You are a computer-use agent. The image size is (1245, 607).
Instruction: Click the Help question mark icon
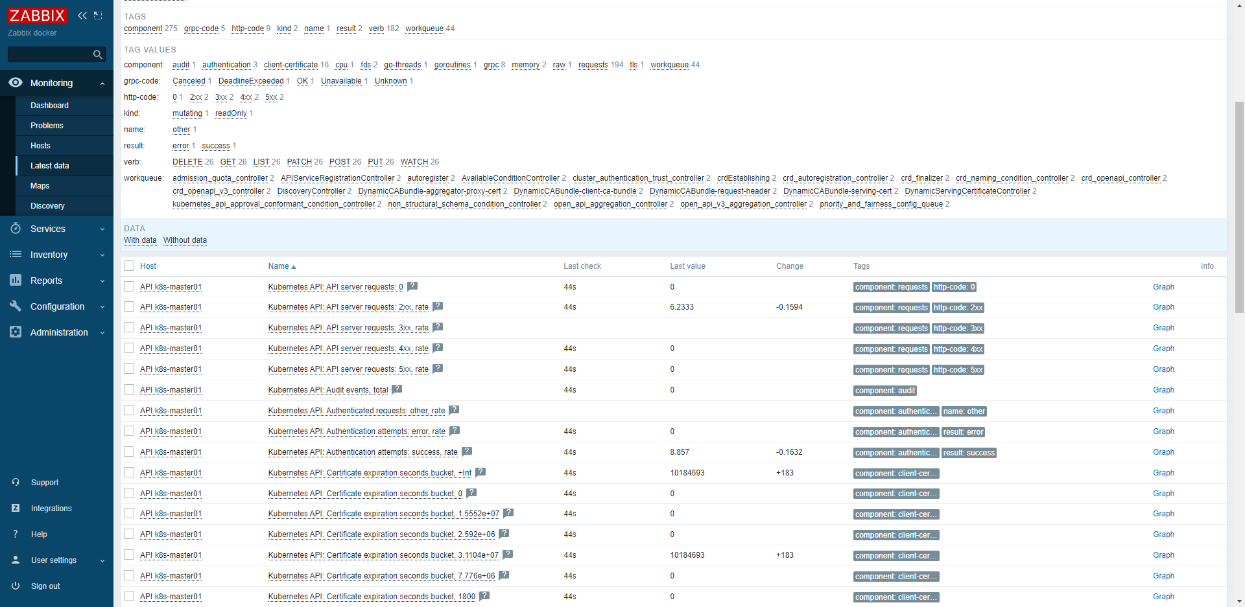click(x=16, y=534)
